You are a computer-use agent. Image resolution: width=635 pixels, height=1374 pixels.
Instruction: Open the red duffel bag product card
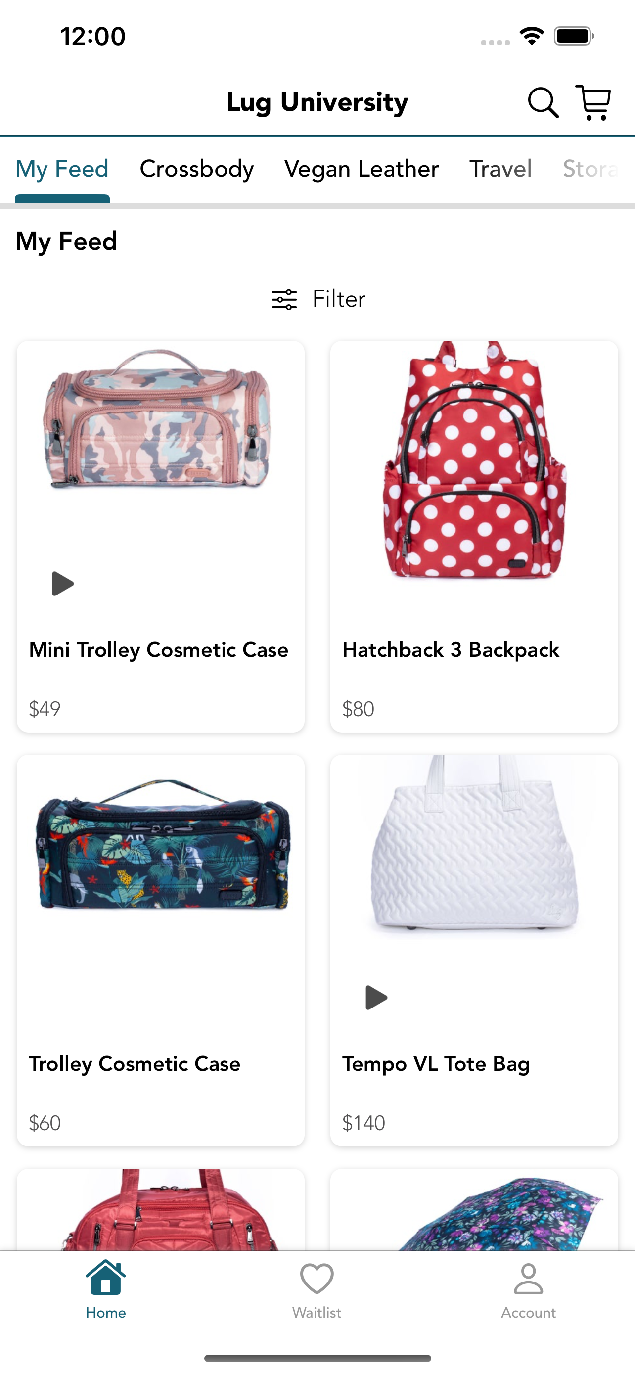[161, 1210]
